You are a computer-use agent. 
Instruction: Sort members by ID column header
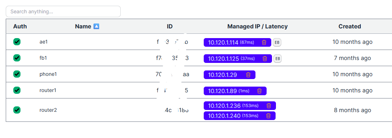[170, 26]
